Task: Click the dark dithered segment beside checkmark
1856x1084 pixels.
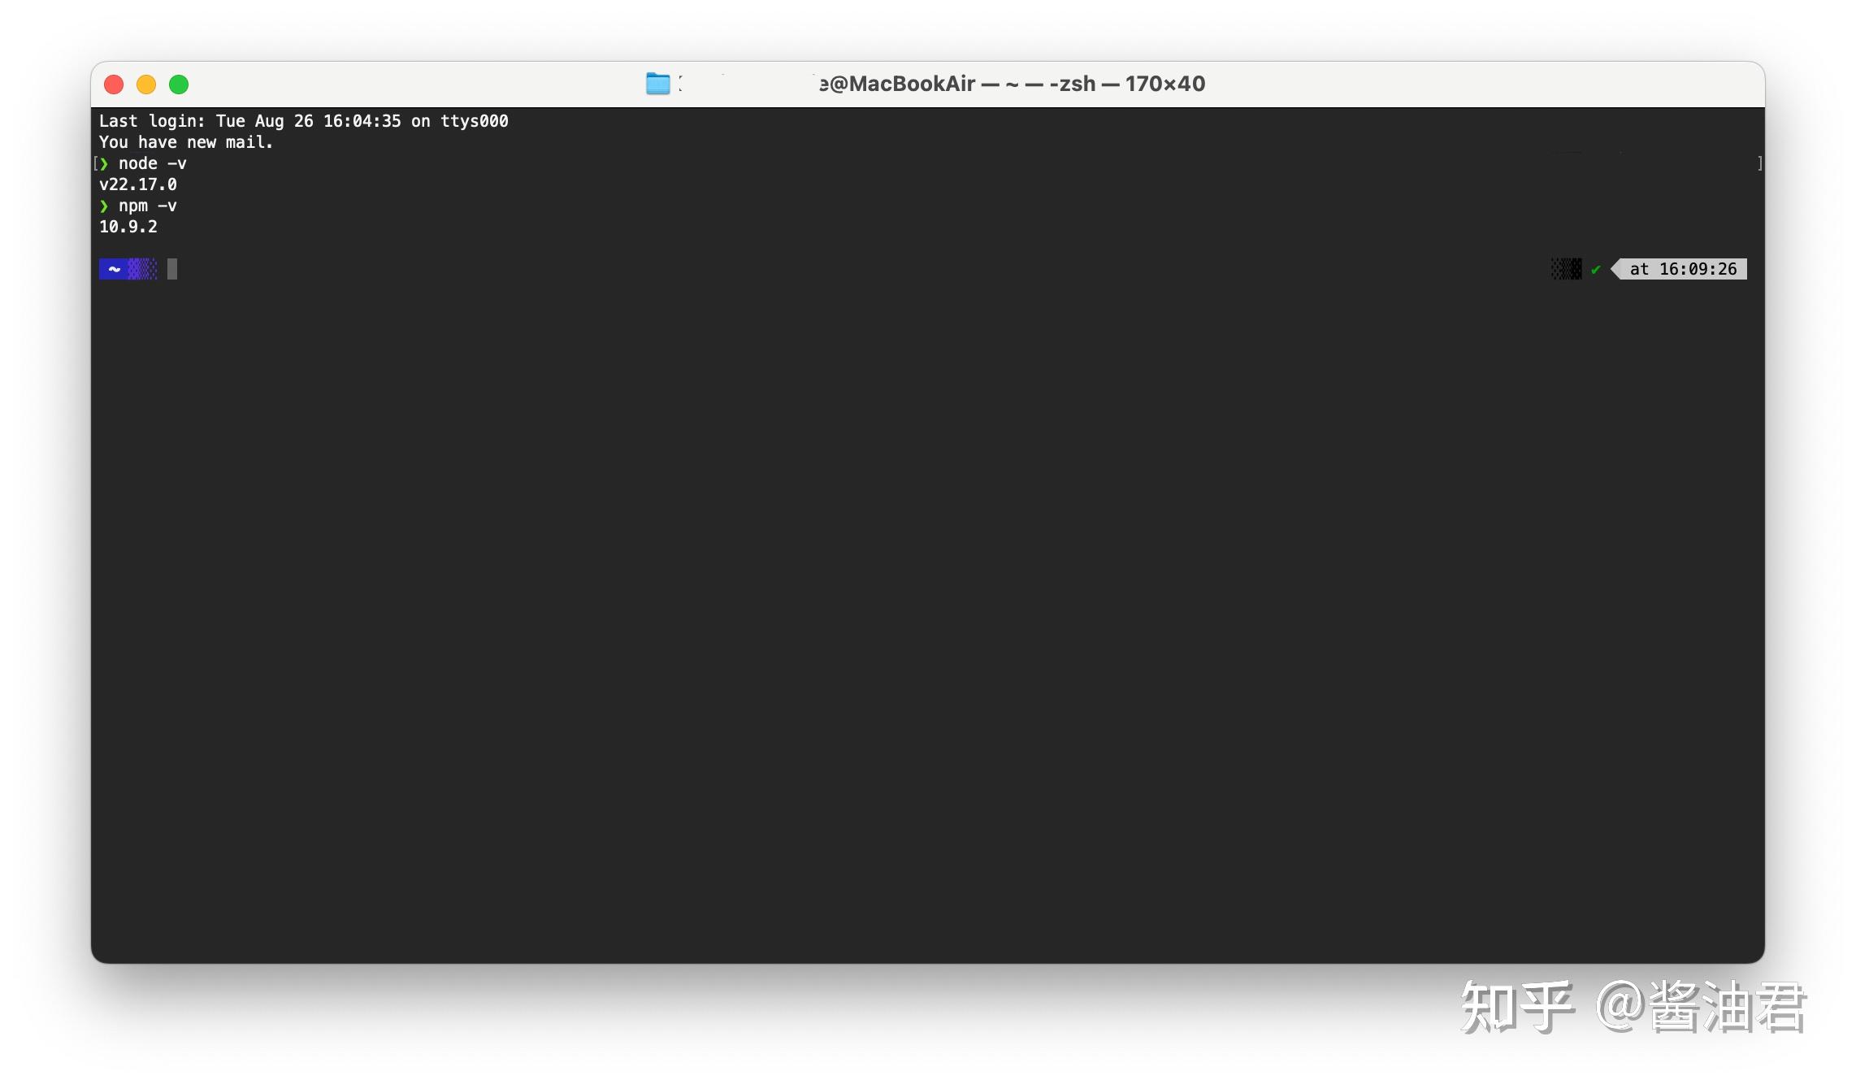Action: pyautogui.click(x=1566, y=269)
